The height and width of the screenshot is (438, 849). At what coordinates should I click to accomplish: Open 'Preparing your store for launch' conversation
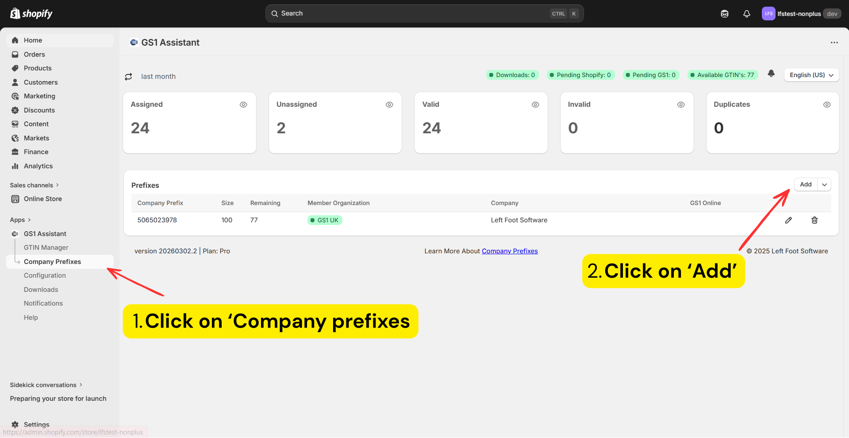[x=58, y=399]
